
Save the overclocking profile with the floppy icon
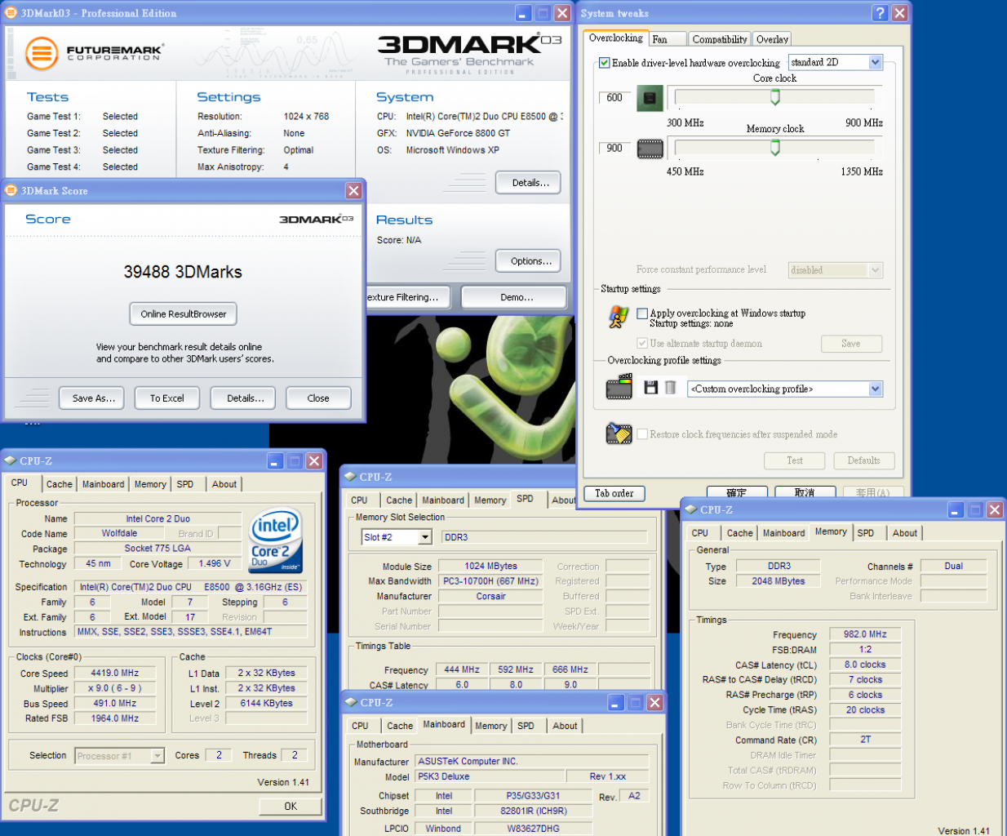[x=650, y=388]
